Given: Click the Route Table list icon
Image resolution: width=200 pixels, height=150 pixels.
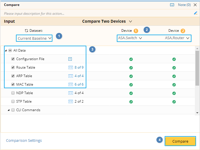Looking at the screenshot, I should 71,67.
